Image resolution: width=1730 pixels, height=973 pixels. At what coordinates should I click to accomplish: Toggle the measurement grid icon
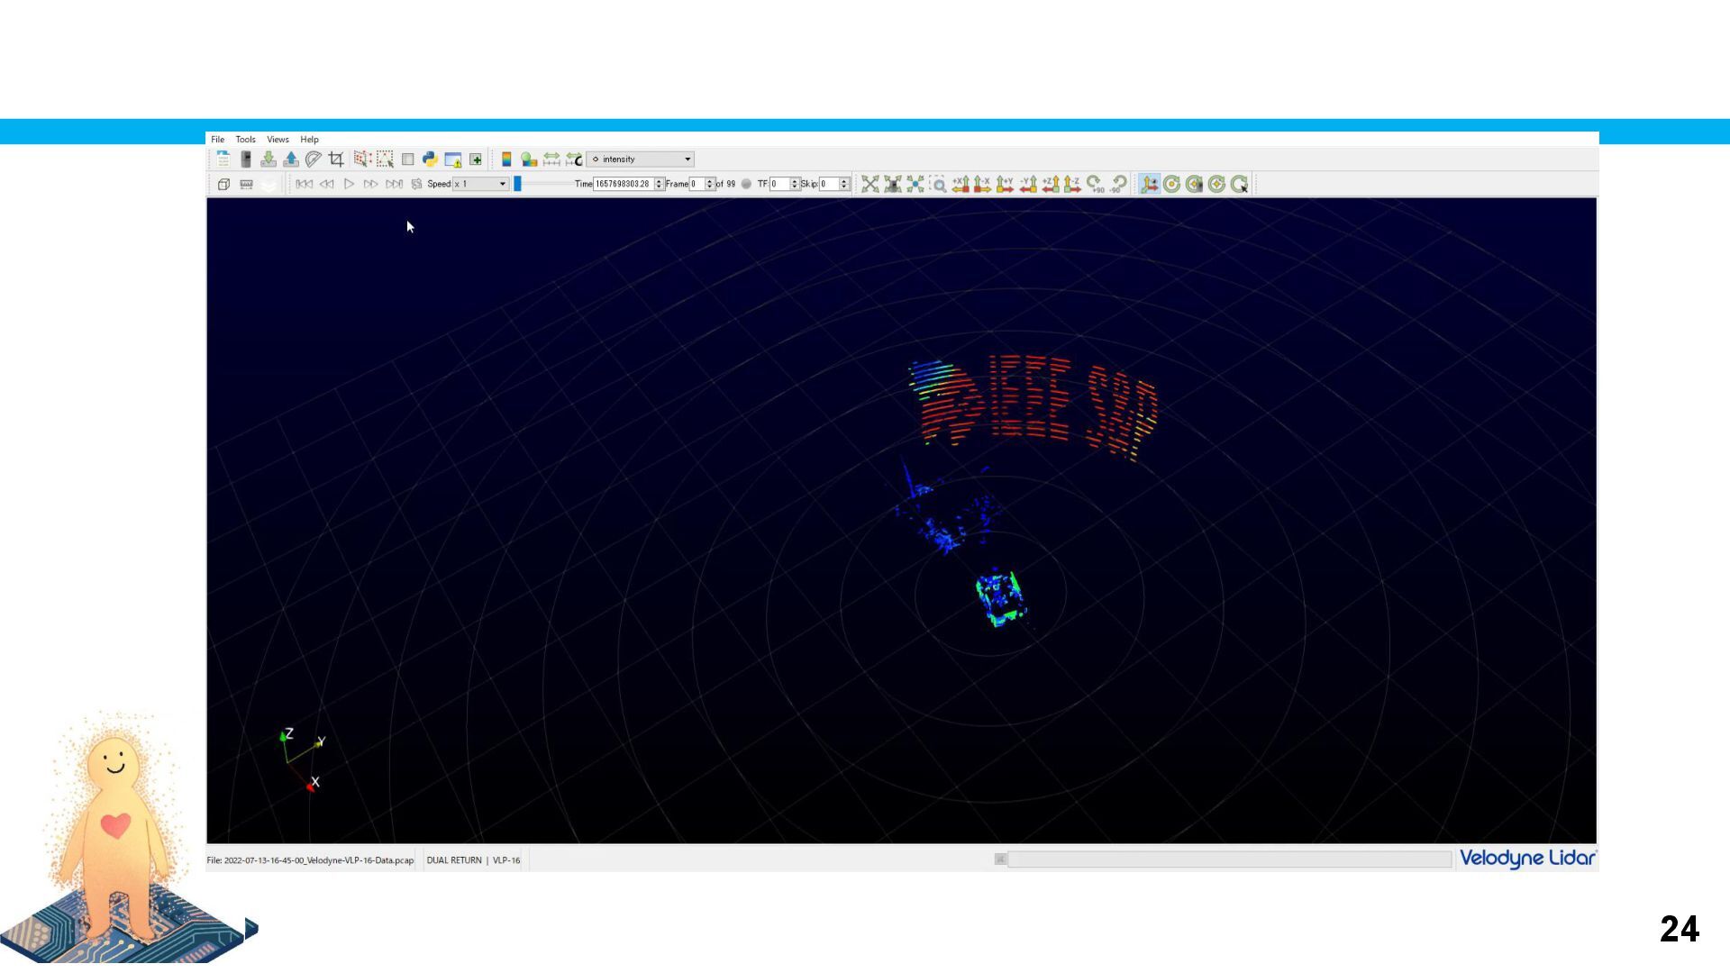point(246,184)
